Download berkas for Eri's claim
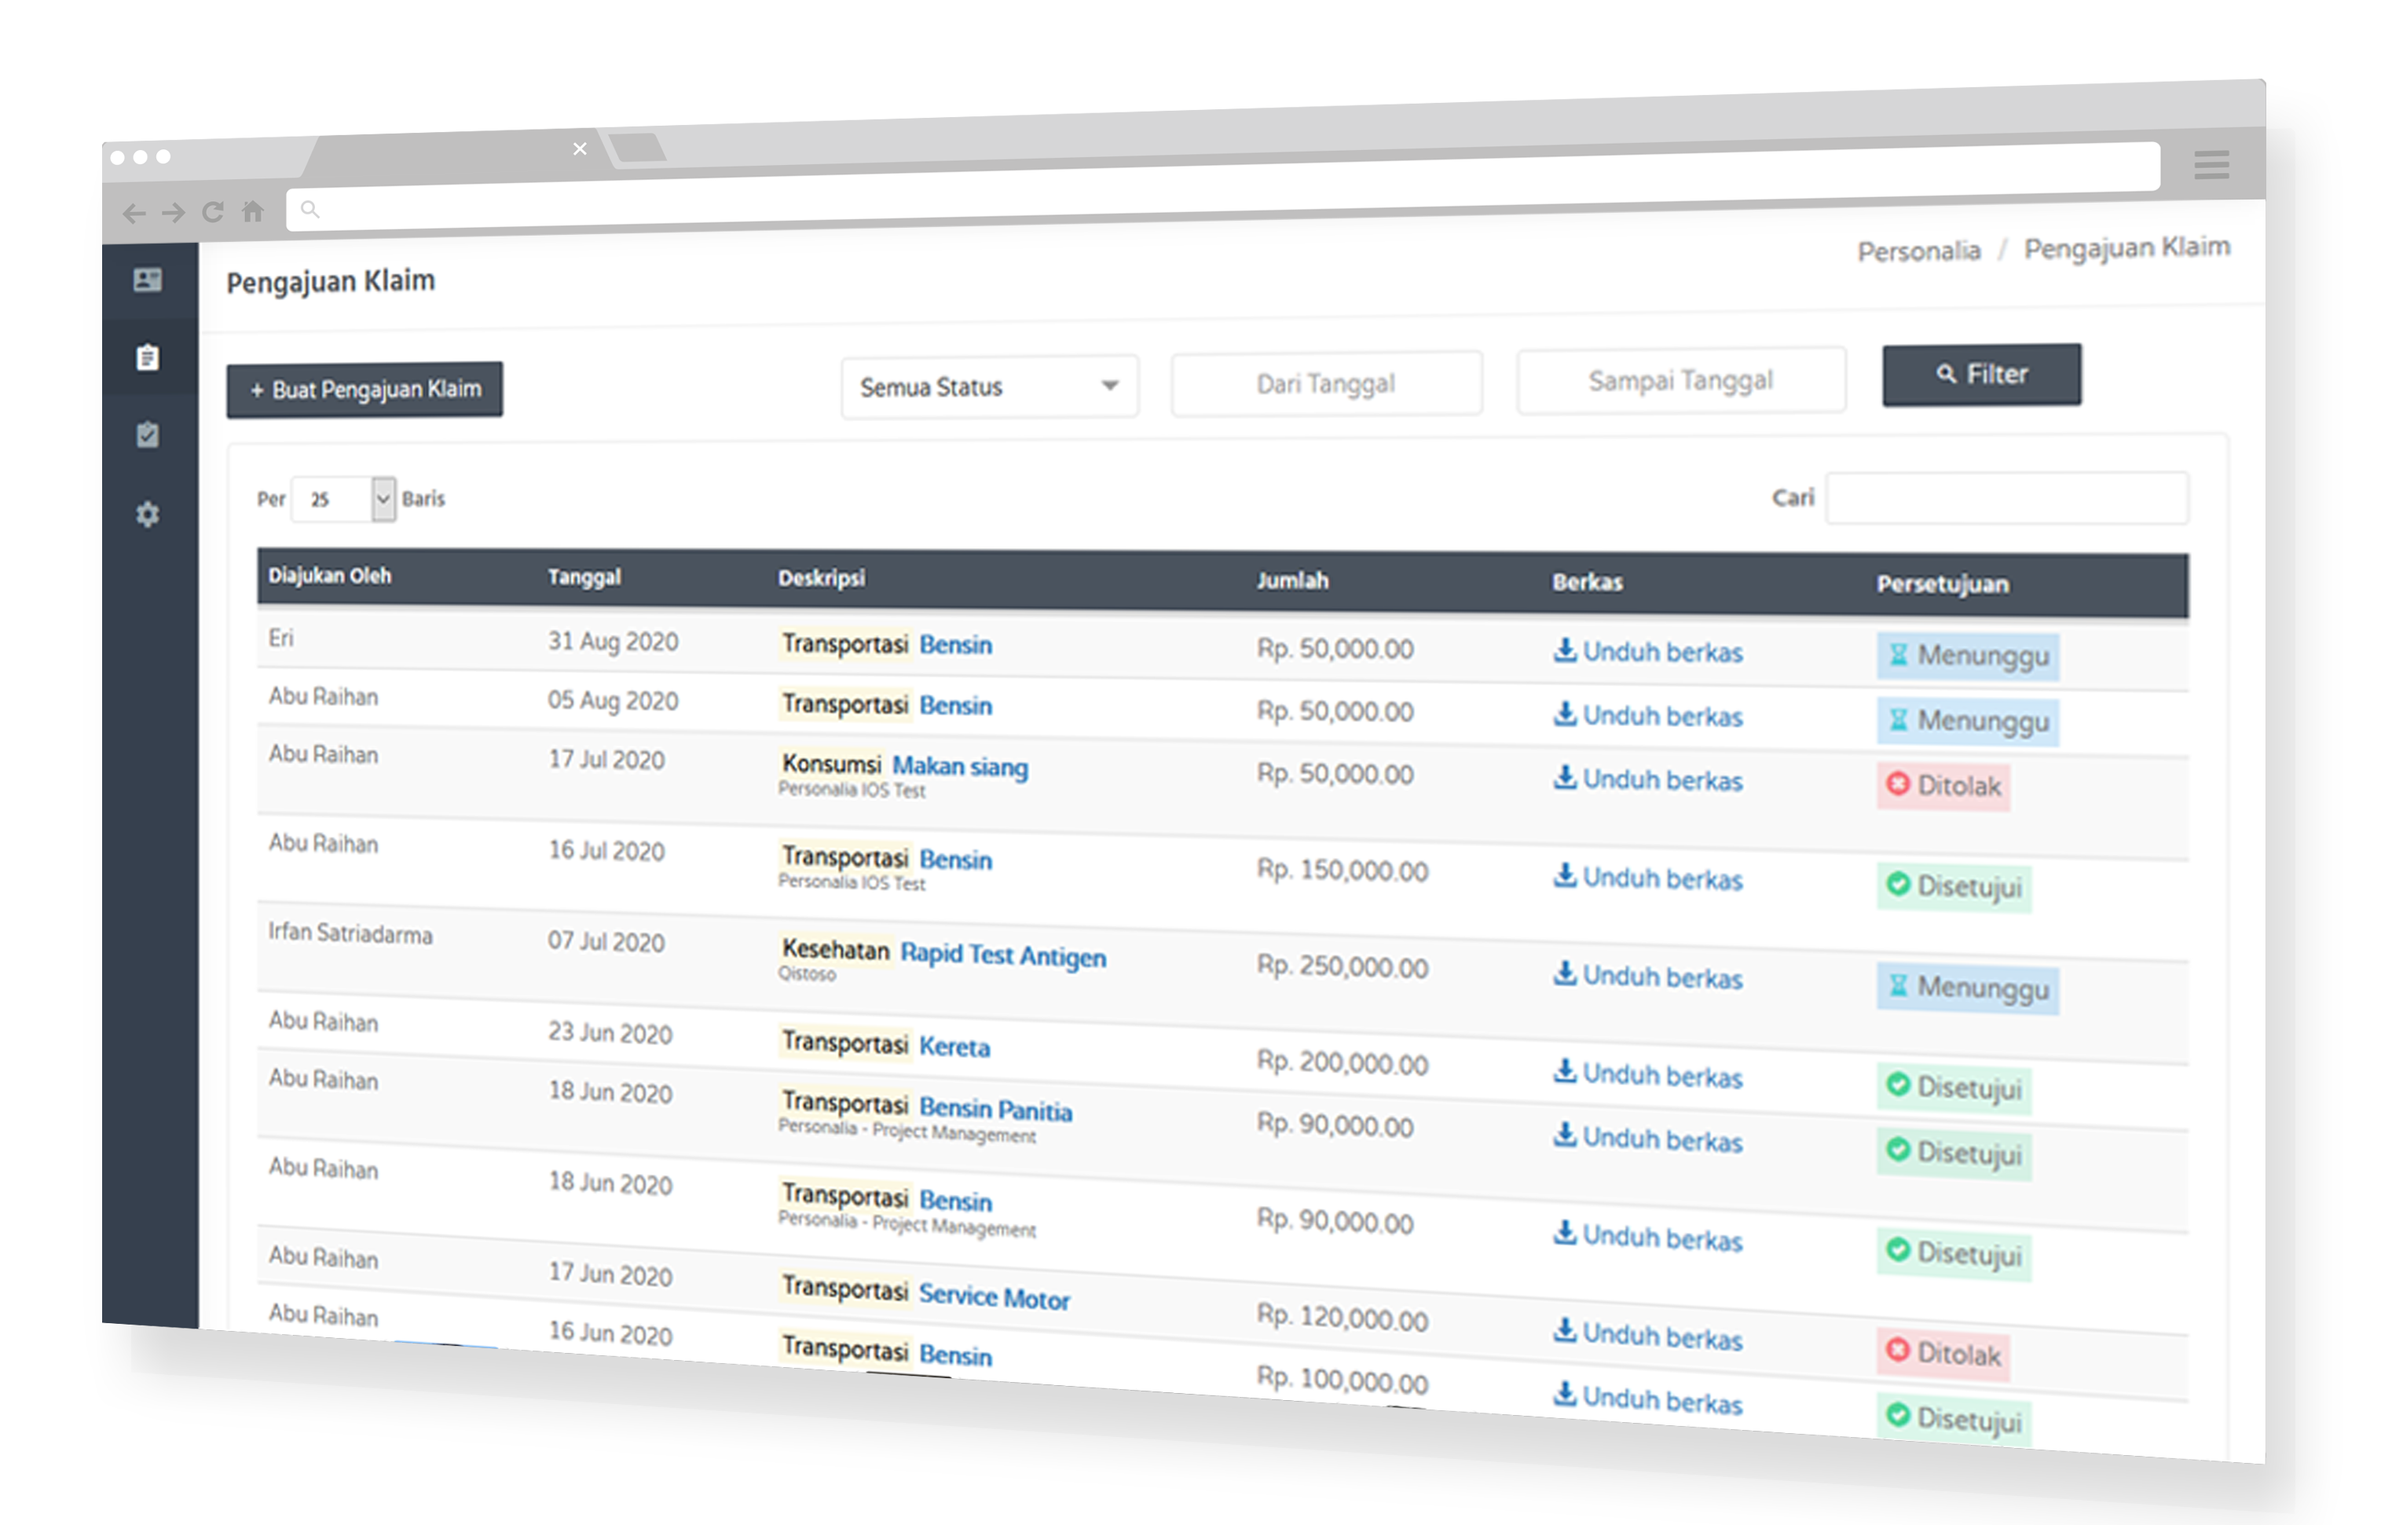2381x1525 pixels. (x=1647, y=651)
